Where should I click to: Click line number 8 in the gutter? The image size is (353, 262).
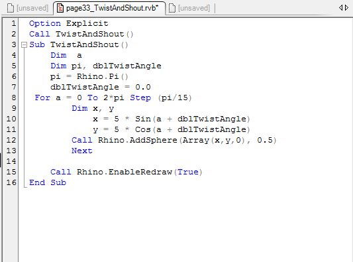click(14, 98)
